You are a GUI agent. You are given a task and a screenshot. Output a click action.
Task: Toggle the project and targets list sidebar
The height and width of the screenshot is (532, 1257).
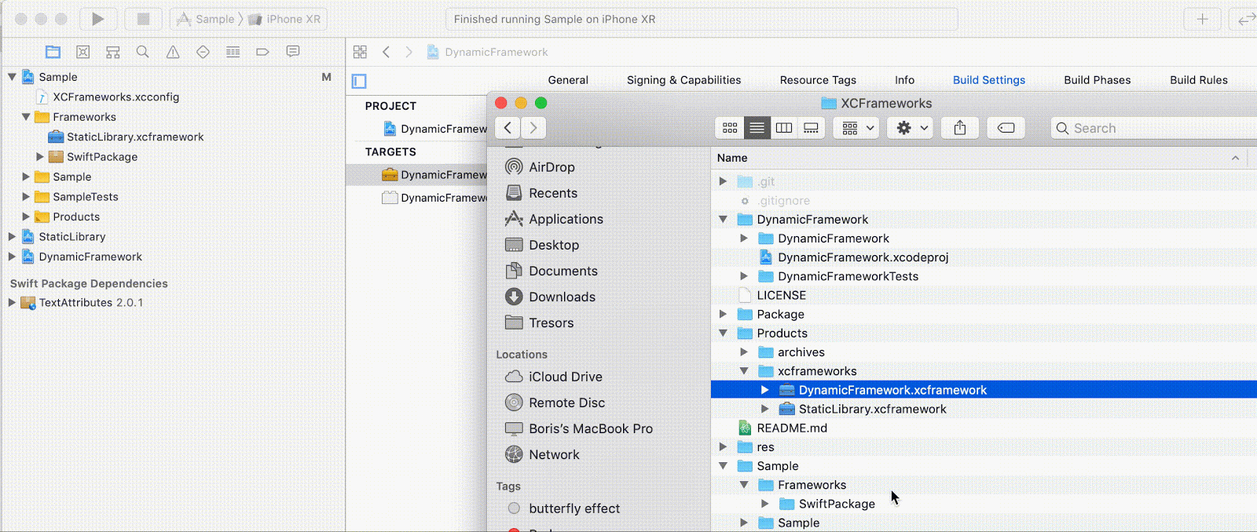(359, 81)
